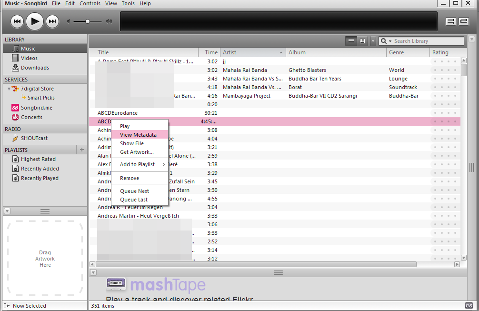Screen dimensions: 479x311
Task: Expand the Add to Playlist submenu
Action: 140,164
